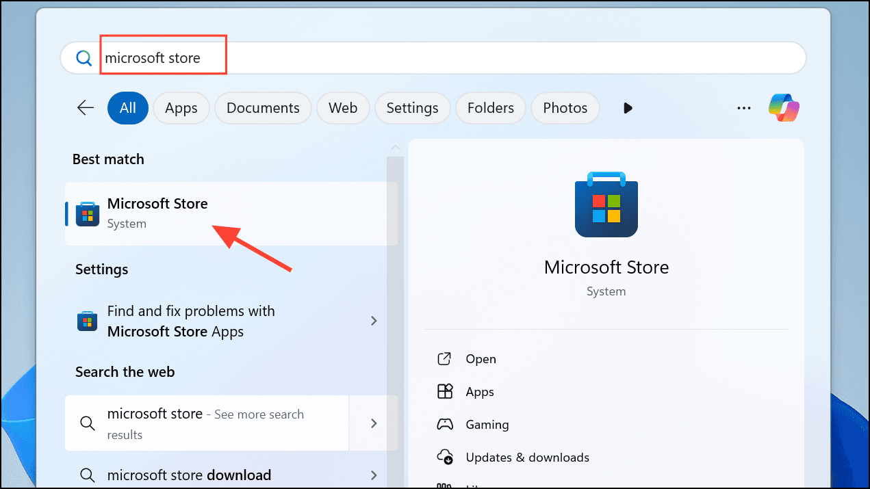Click the results list scrollbar up arrow
This screenshot has width=870, height=489.
pos(395,148)
